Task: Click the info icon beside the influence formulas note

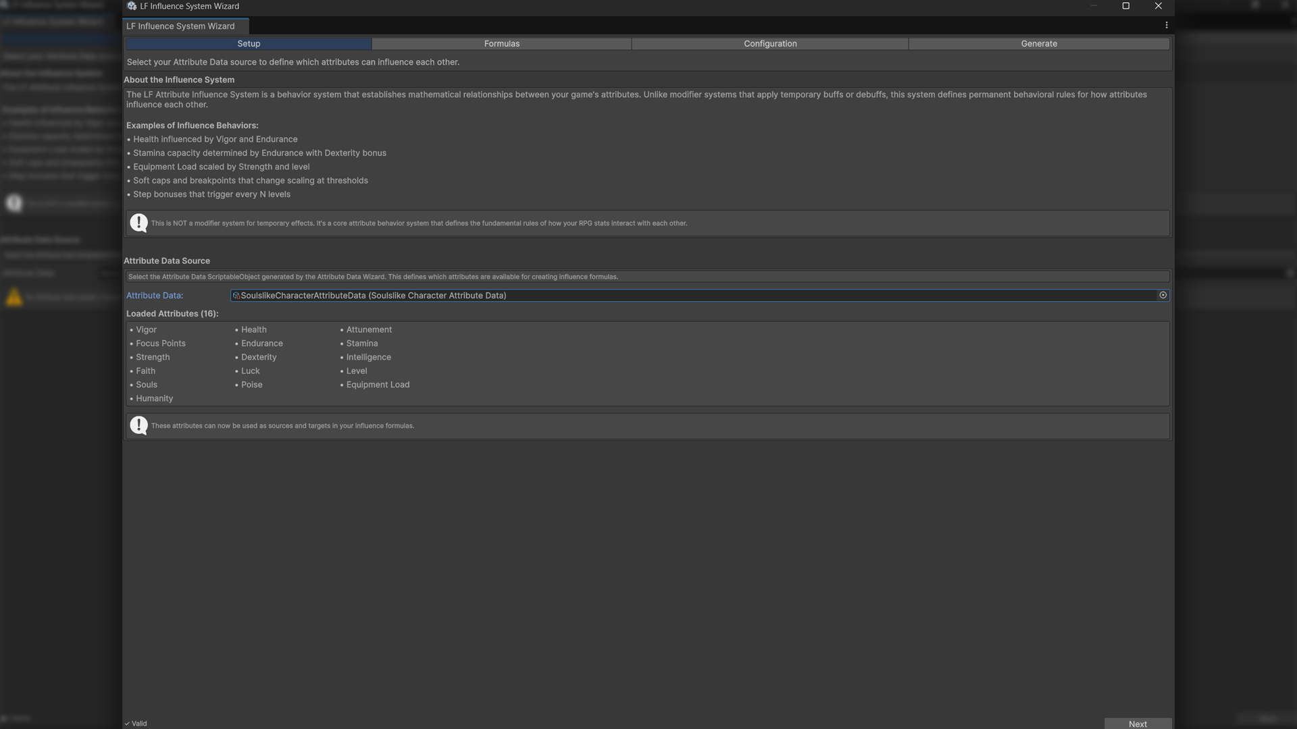Action: [138, 425]
